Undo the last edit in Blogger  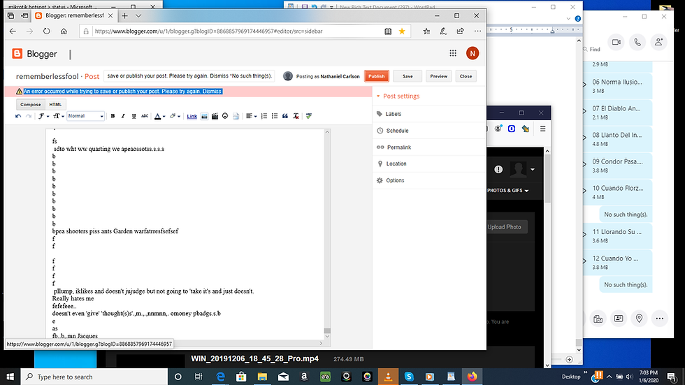(x=18, y=116)
